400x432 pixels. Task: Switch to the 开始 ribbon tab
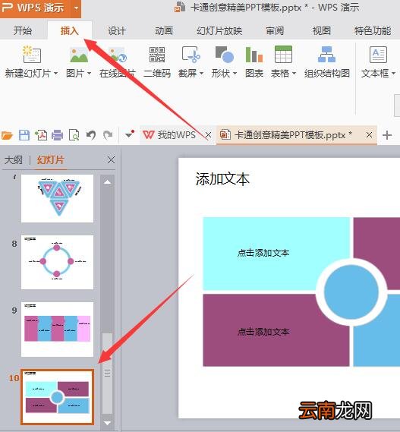tap(23, 30)
